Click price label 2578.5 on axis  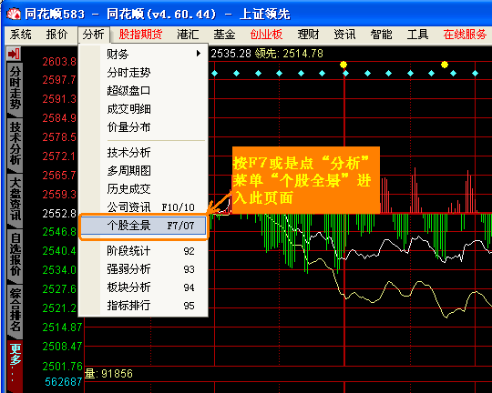[x=59, y=137]
